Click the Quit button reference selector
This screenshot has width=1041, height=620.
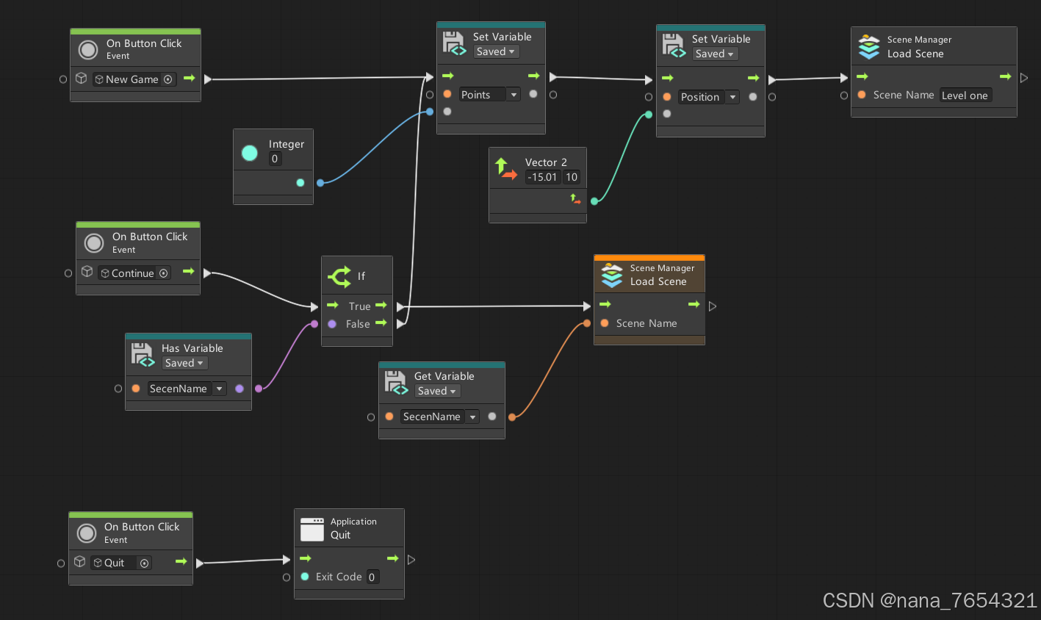pyautogui.click(x=145, y=562)
